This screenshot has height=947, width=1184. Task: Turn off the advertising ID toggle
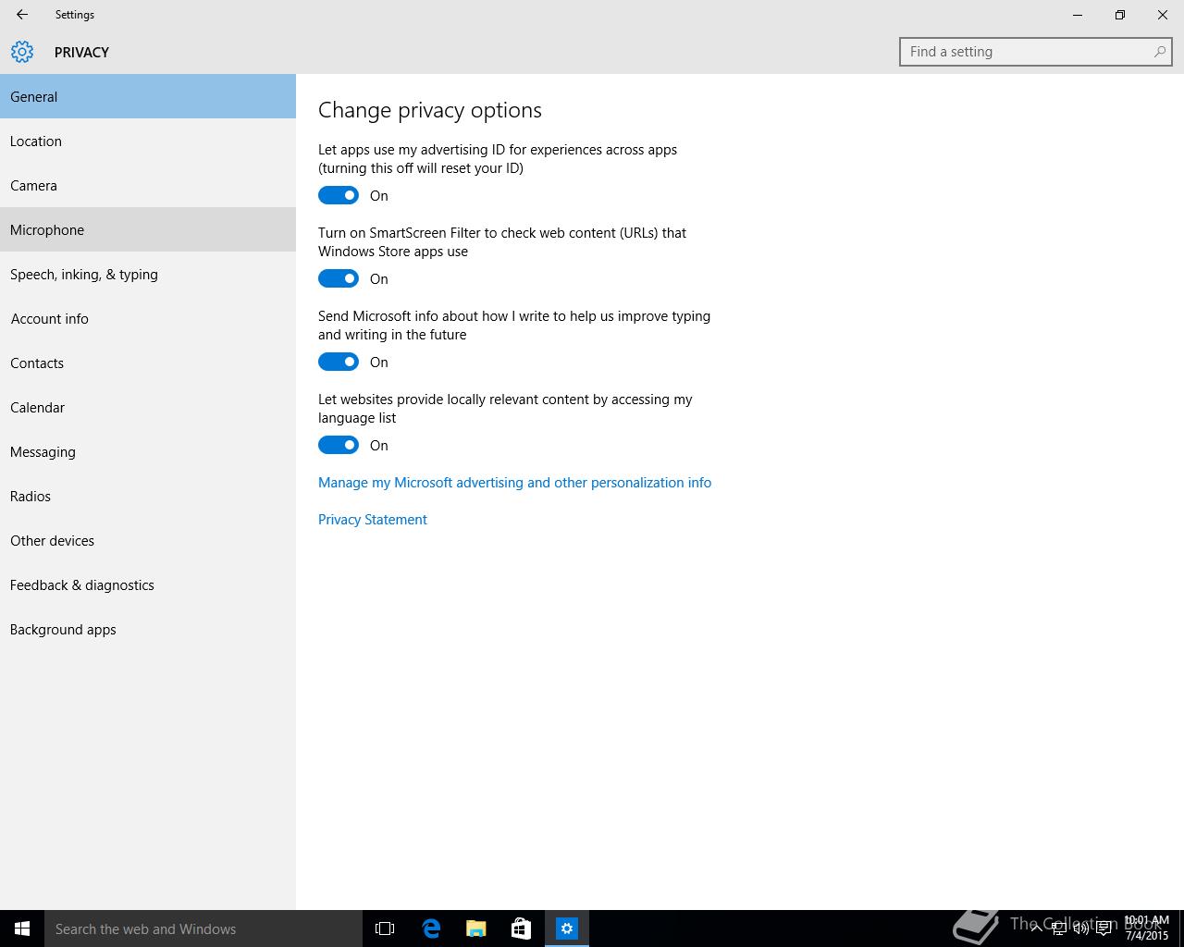pyautogui.click(x=339, y=195)
